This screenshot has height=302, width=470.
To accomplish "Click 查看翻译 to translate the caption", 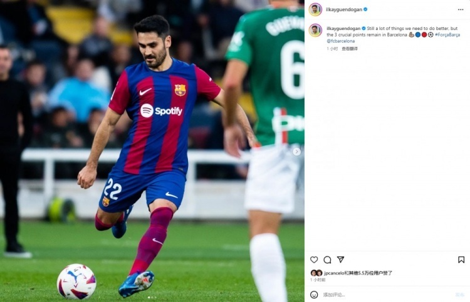I will pyautogui.click(x=350, y=48).
